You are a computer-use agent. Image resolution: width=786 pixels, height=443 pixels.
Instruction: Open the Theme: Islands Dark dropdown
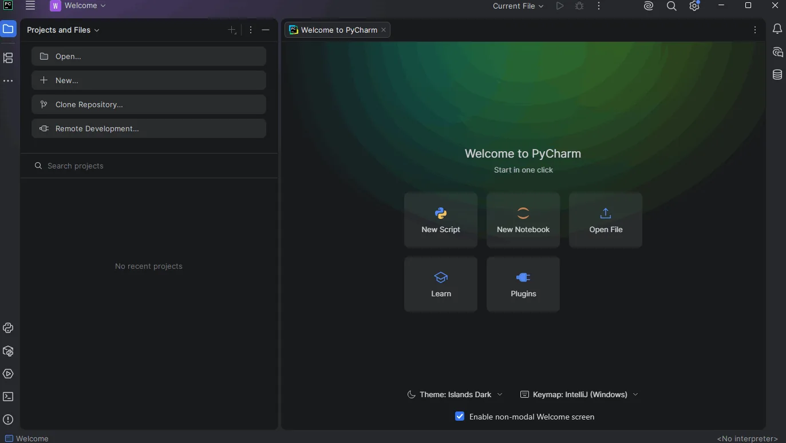pos(455,394)
